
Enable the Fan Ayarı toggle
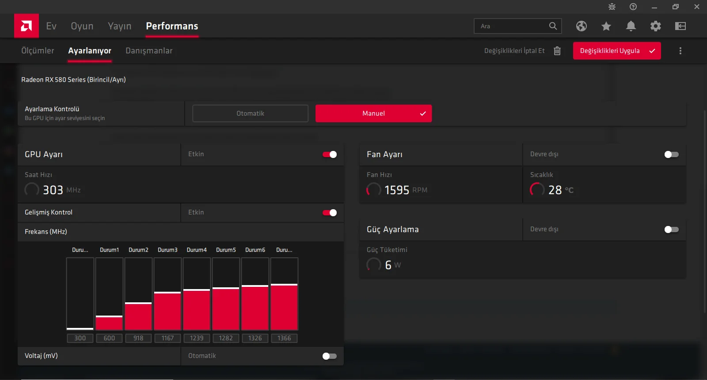672,154
